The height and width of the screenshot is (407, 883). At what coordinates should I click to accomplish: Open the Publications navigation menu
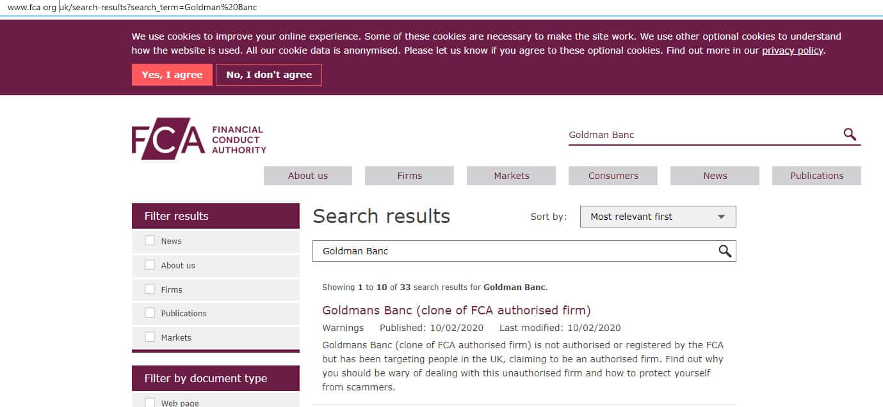tap(816, 176)
